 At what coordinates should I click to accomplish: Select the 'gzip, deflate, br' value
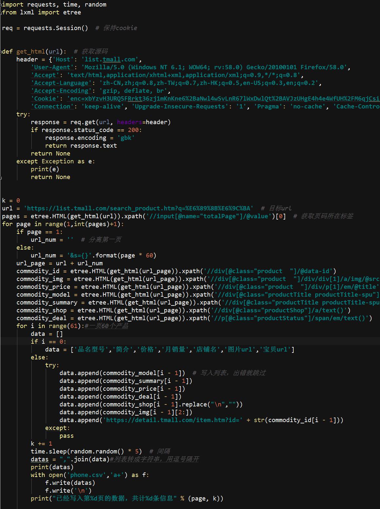click(x=133, y=91)
